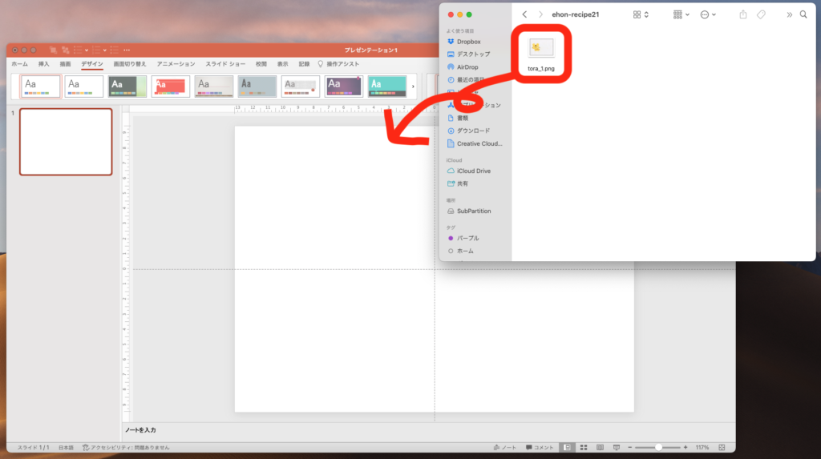Toggle the コメント comments pane button
The width and height of the screenshot is (821, 459).
click(x=540, y=447)
